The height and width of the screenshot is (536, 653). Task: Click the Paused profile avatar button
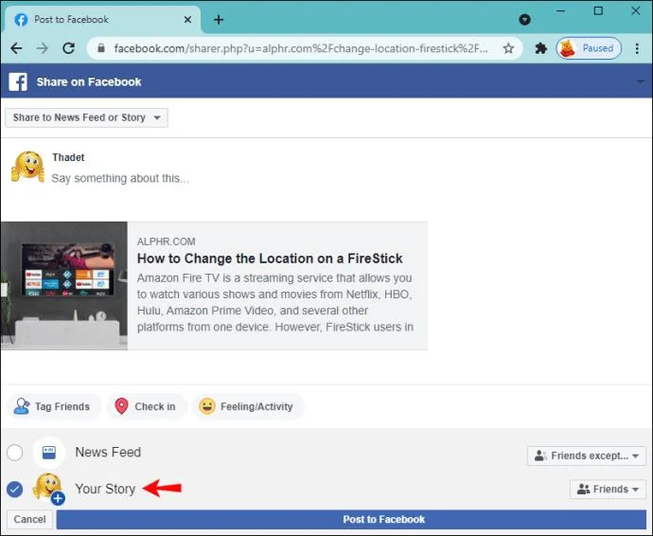coord(589,48)
